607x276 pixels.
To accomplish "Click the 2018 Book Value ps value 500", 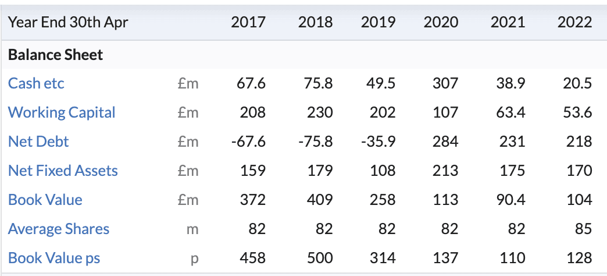I will (x=320, y=258).
